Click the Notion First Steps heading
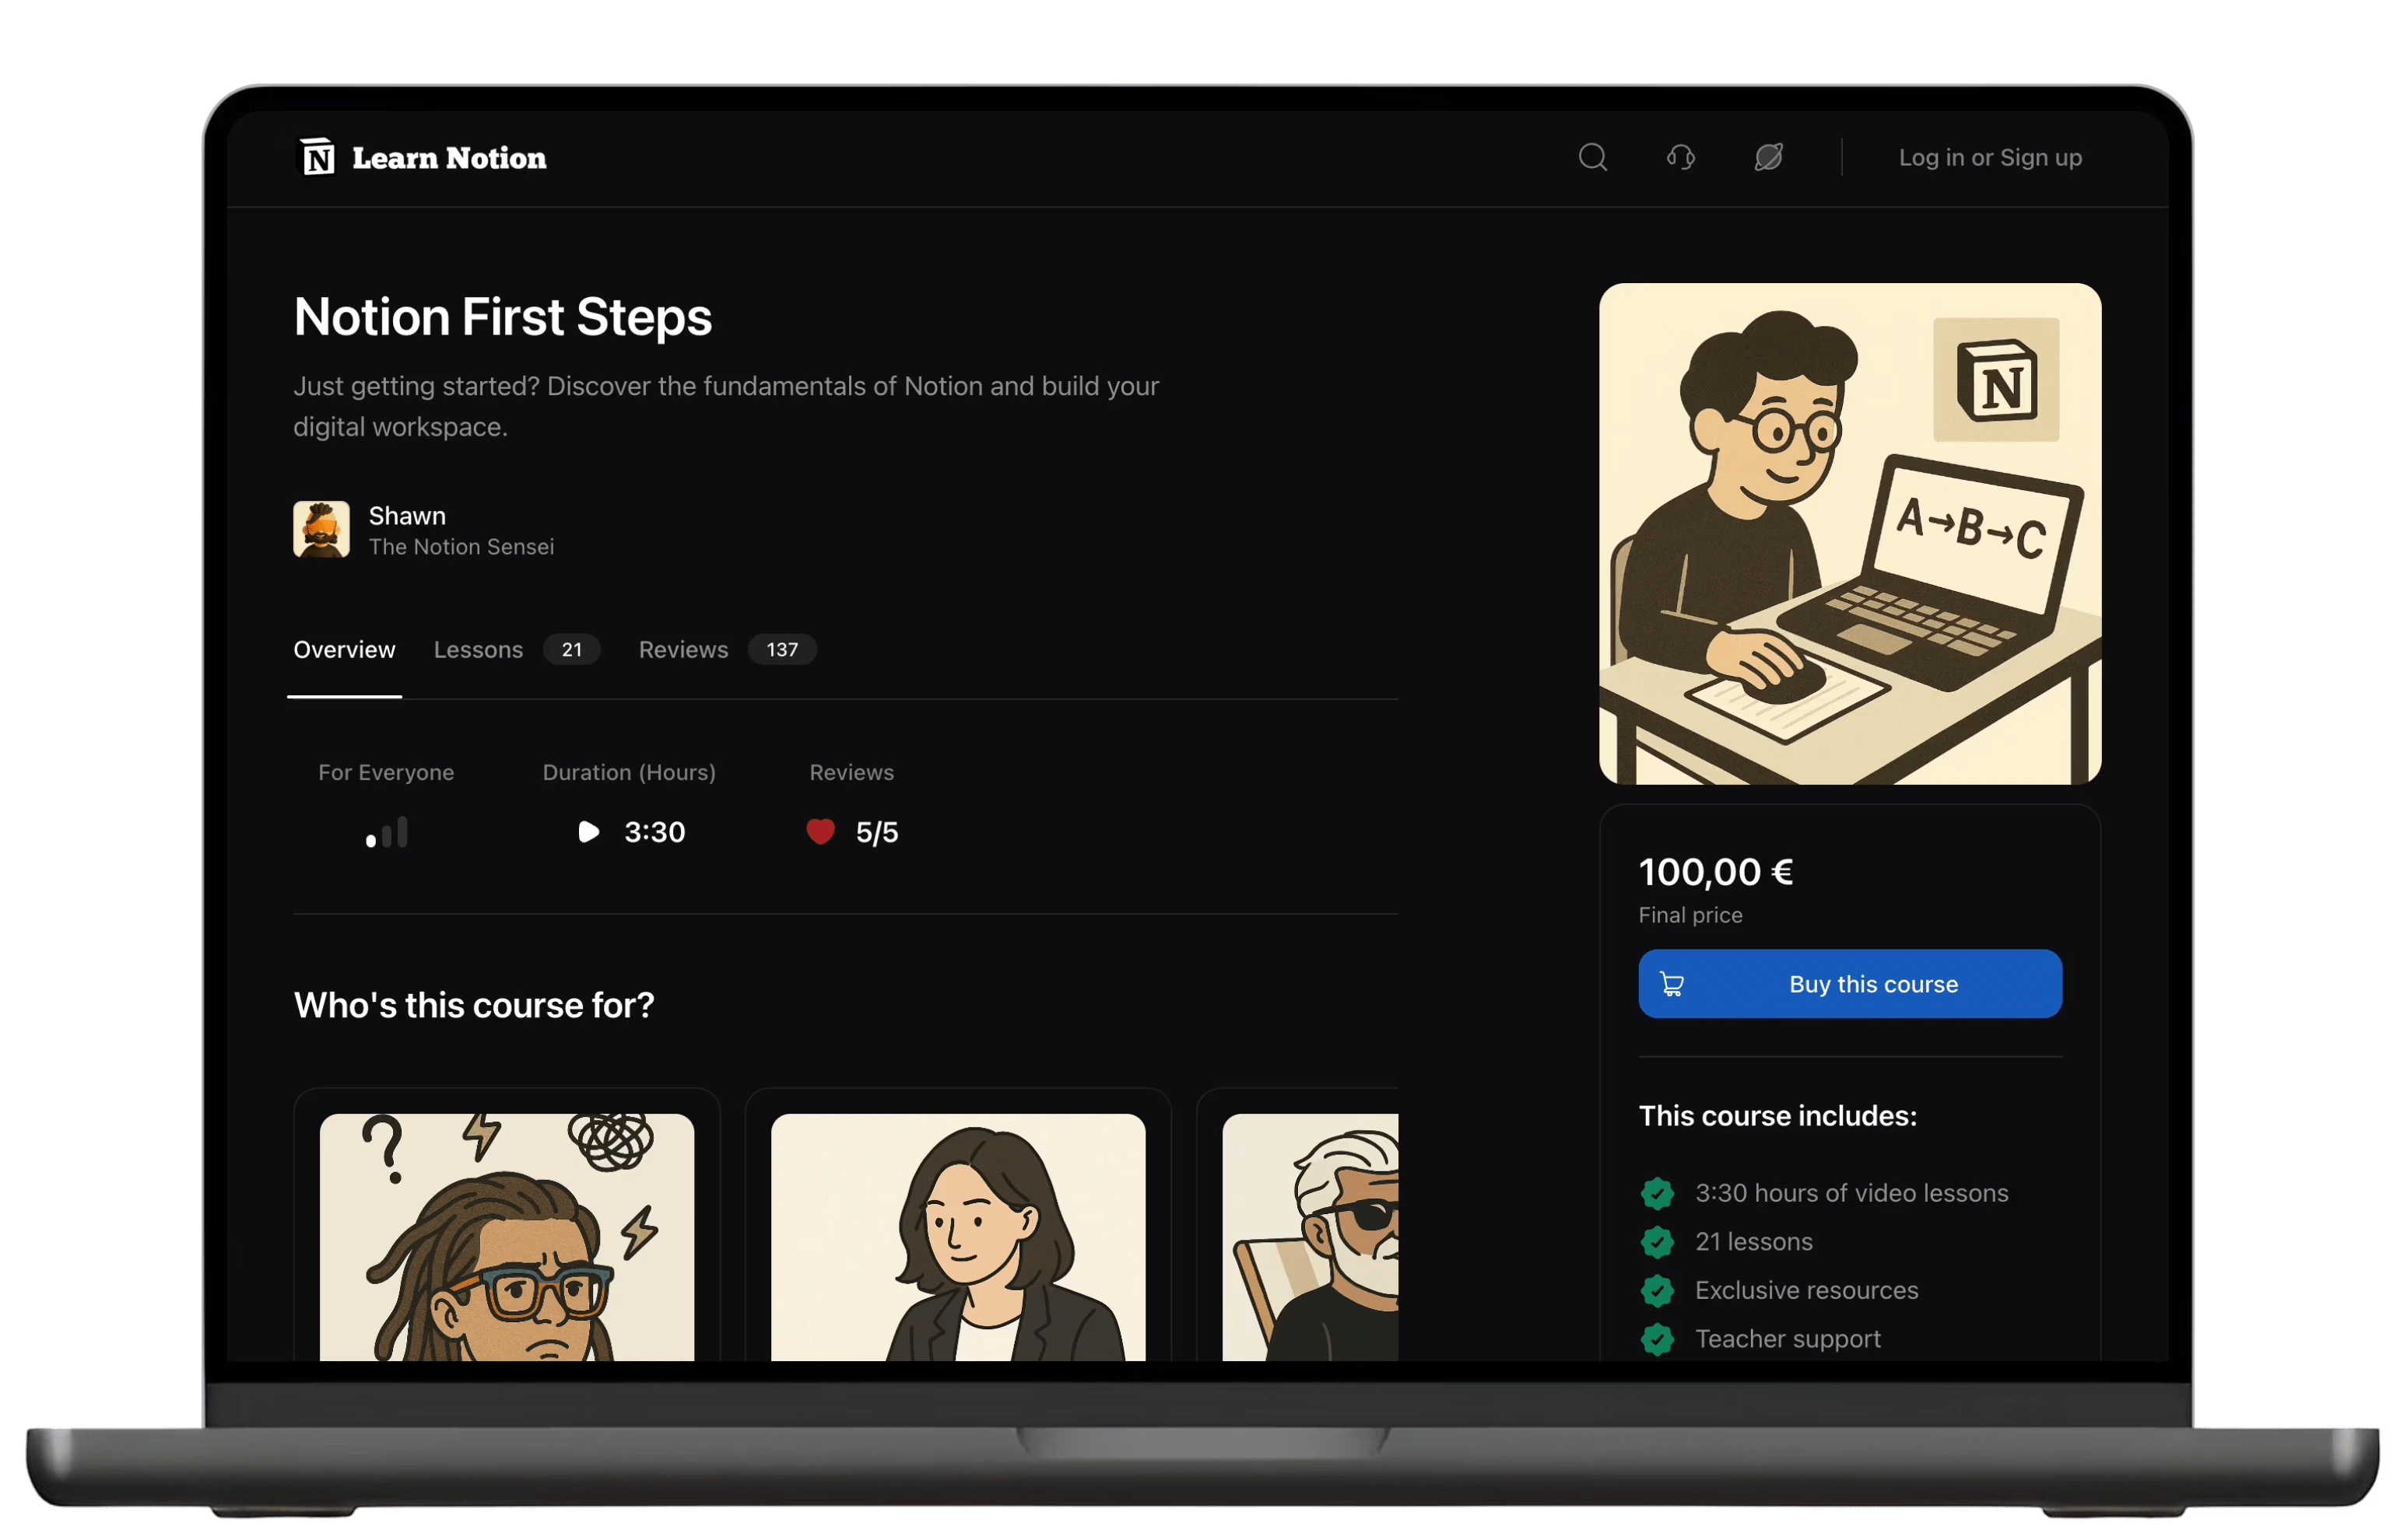The height and width of the screenshot is (1540, 2393). pos(502,317)
